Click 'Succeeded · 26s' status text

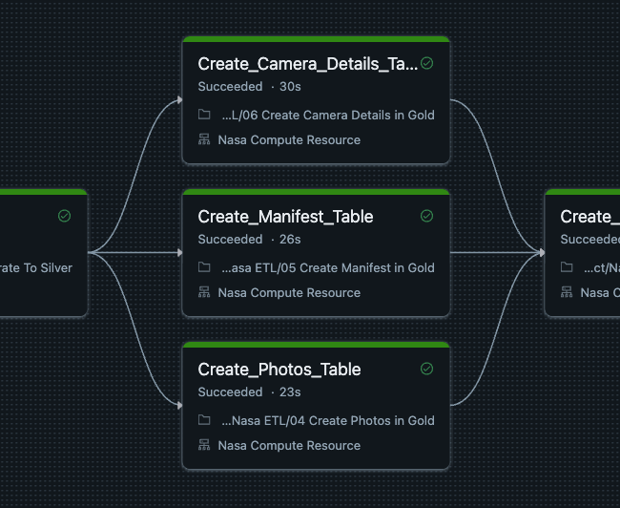click(250, 239)
